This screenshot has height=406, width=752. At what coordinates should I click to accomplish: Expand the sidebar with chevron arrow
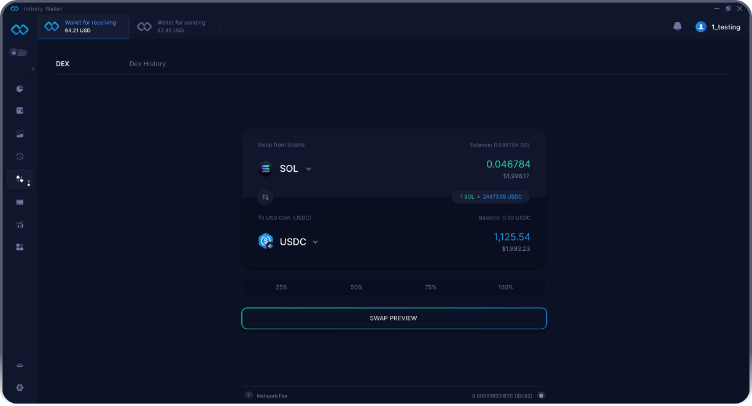(x=33, y=69)
